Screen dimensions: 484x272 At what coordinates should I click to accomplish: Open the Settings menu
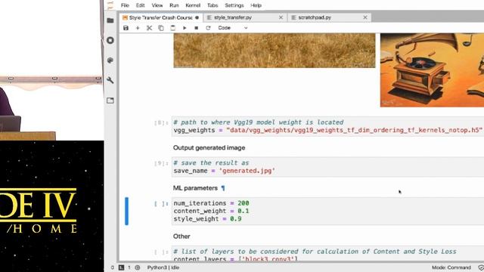(234, 5)
